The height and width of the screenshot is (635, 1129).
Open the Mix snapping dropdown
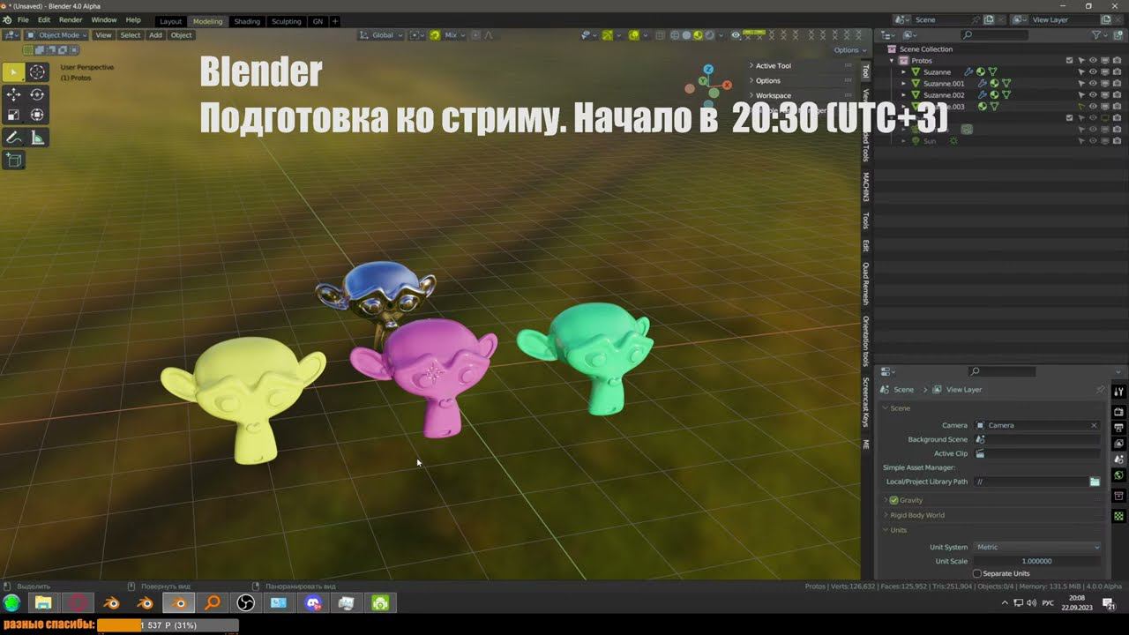point(455,35)
